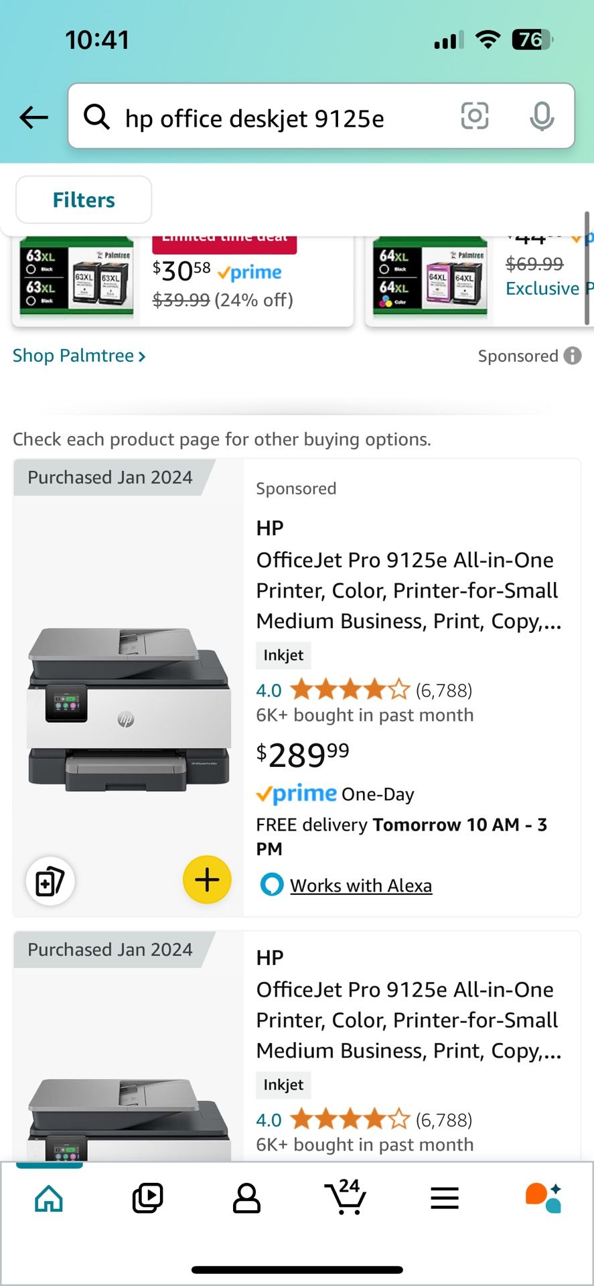Open camera lens search icon

[x=474, y=117]
